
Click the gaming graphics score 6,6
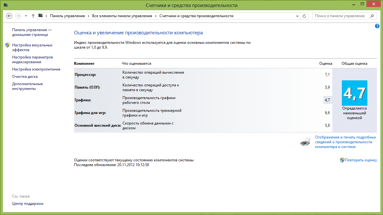327,113
